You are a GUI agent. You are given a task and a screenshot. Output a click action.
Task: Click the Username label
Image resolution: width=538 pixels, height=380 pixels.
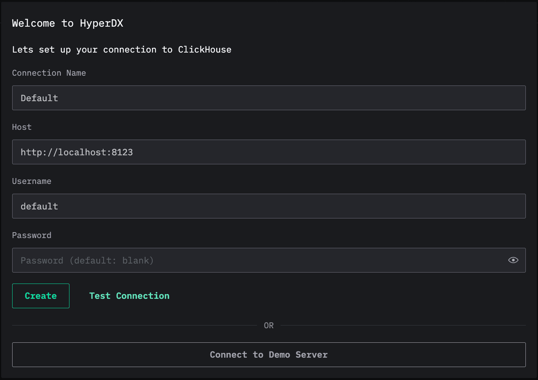click(x=31, y=181)
